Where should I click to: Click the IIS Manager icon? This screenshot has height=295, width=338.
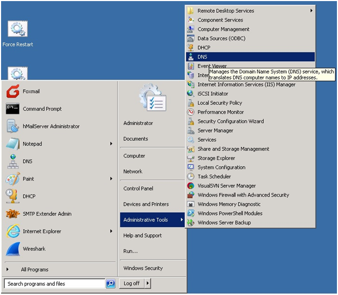191,84
